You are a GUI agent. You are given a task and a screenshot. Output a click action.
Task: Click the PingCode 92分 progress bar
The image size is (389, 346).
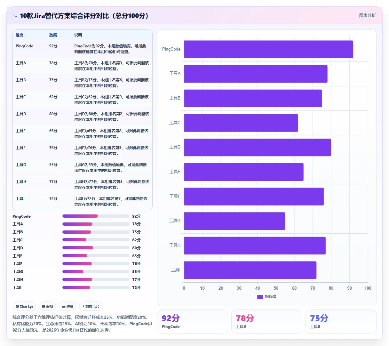(96, 216)
